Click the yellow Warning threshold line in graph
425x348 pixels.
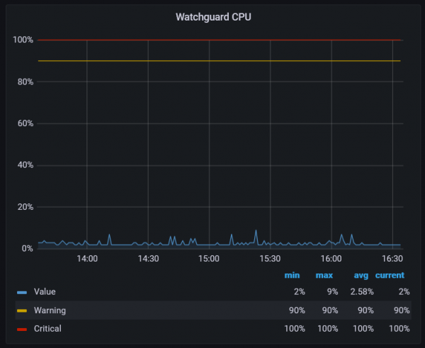point(212,61)
